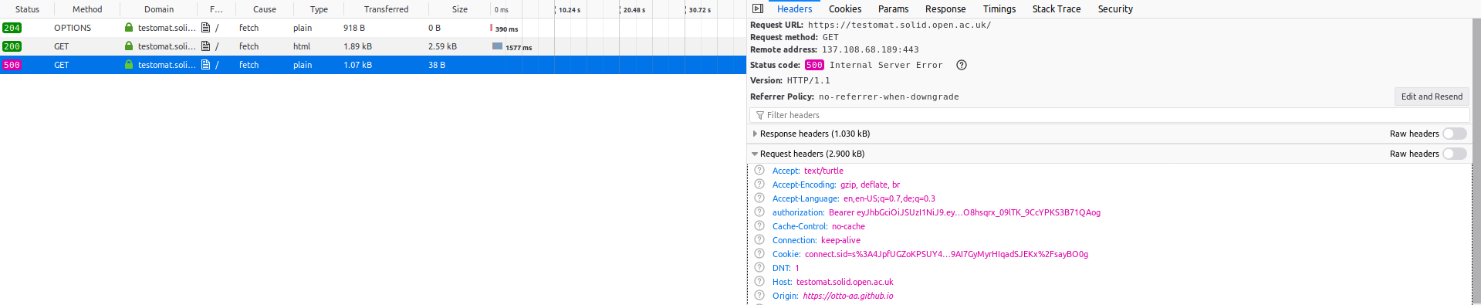Viewport: 1481px width, 305px height.
Task: Open help for DNT header
Action: 759,268
